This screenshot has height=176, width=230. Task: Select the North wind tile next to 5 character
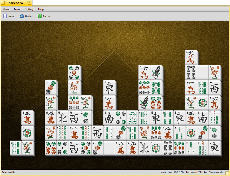(63, 118)
